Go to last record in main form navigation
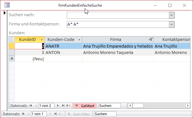Viewport: 193px width, 118px height. [55, 114]
